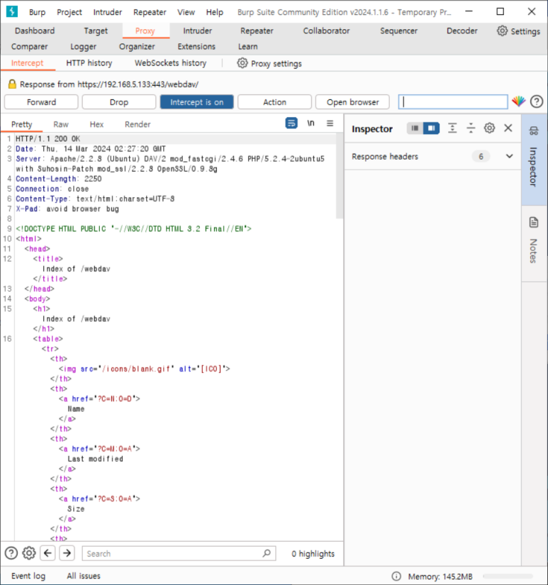The height and width of the screenshot is (585, 548).
Task: Switch to the Logger tab
Action: tap(83, 46)
